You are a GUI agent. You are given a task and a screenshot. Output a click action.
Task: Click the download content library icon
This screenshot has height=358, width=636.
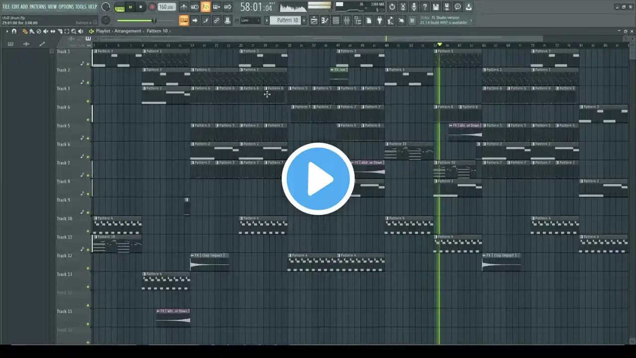pyautogui.click(x=469, y=7)
